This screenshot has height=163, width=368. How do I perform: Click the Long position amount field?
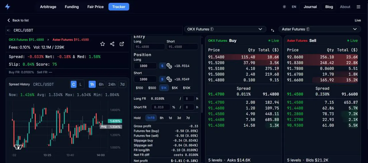coord(145,66)
